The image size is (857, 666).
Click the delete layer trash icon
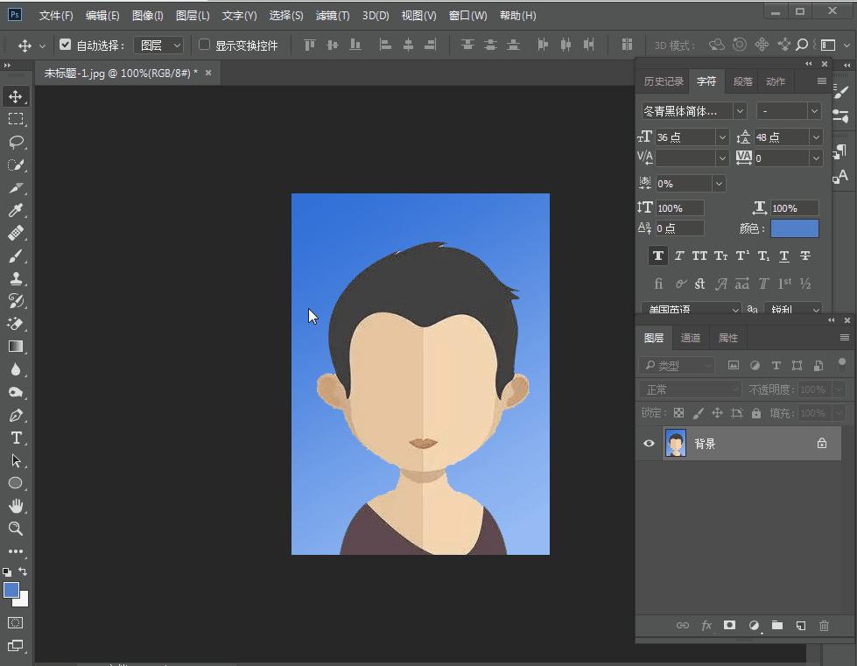(x=824, y=626)
